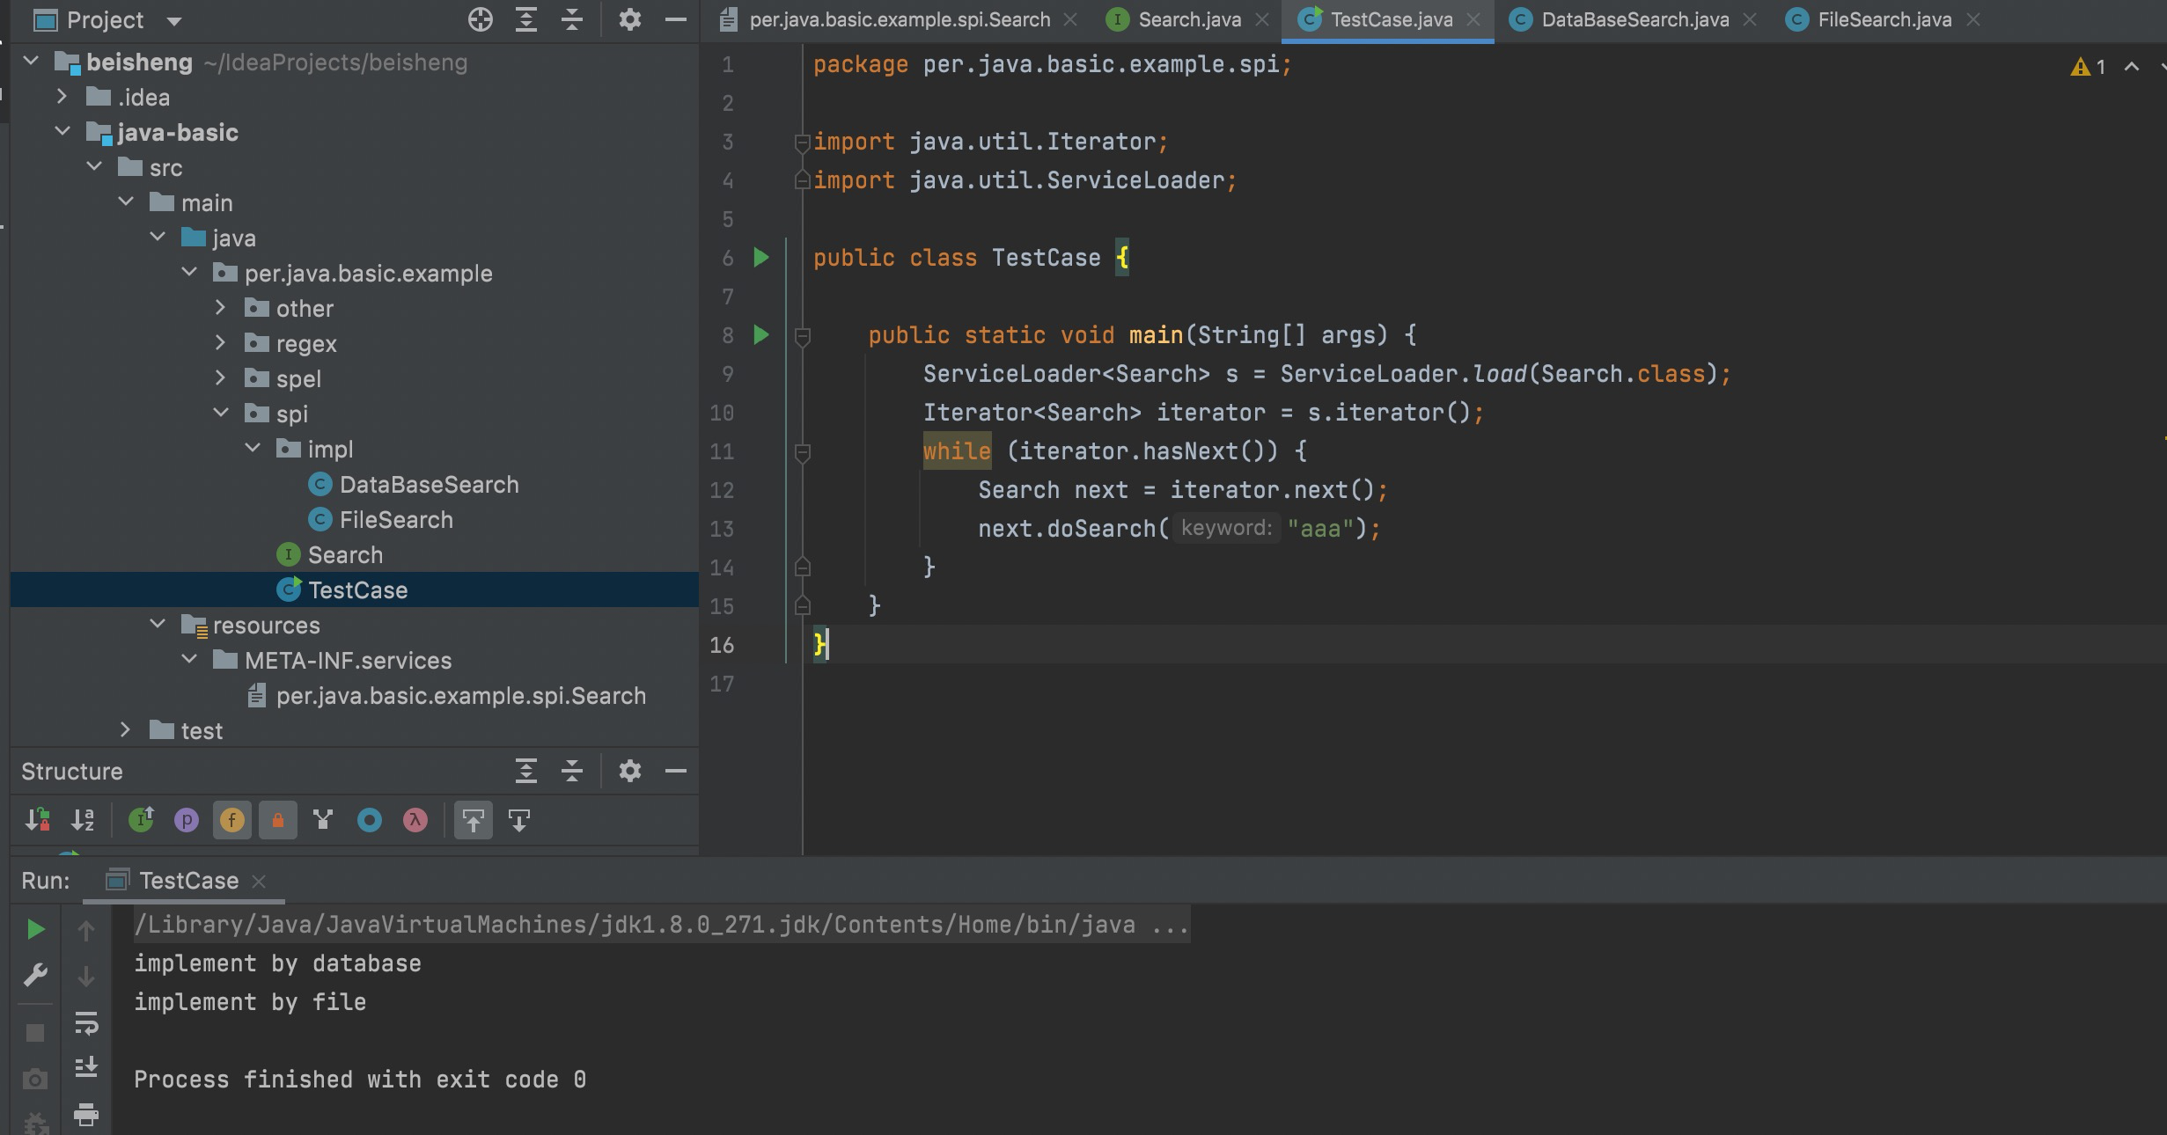Expand All in Structure panel
The image size is (2167, 1135).
(x=526, y=772)
